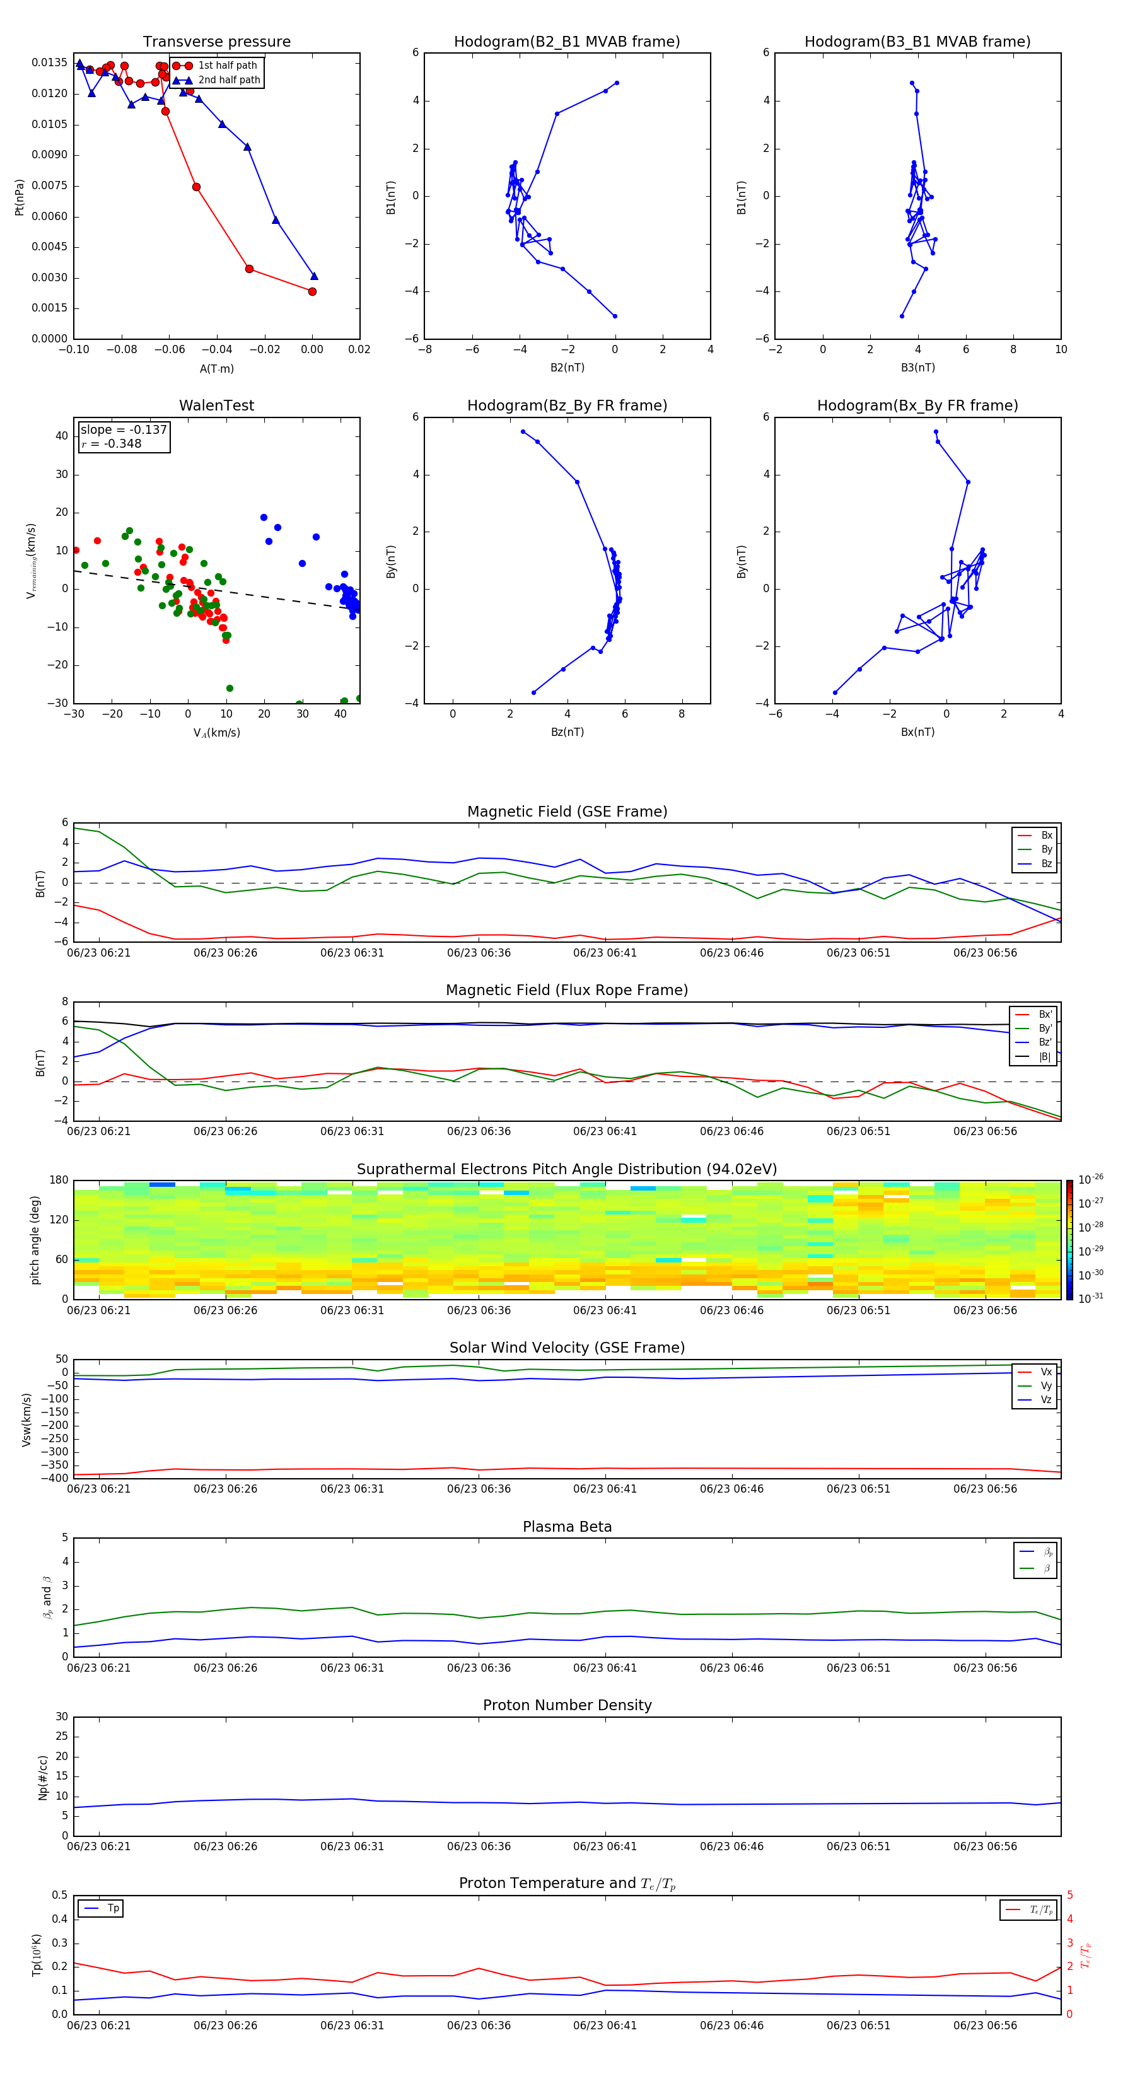Click 'Bz' in GSE magnetic field legend
This screenshot has height=2081, width=1135.
click(x=1035, y=863)
